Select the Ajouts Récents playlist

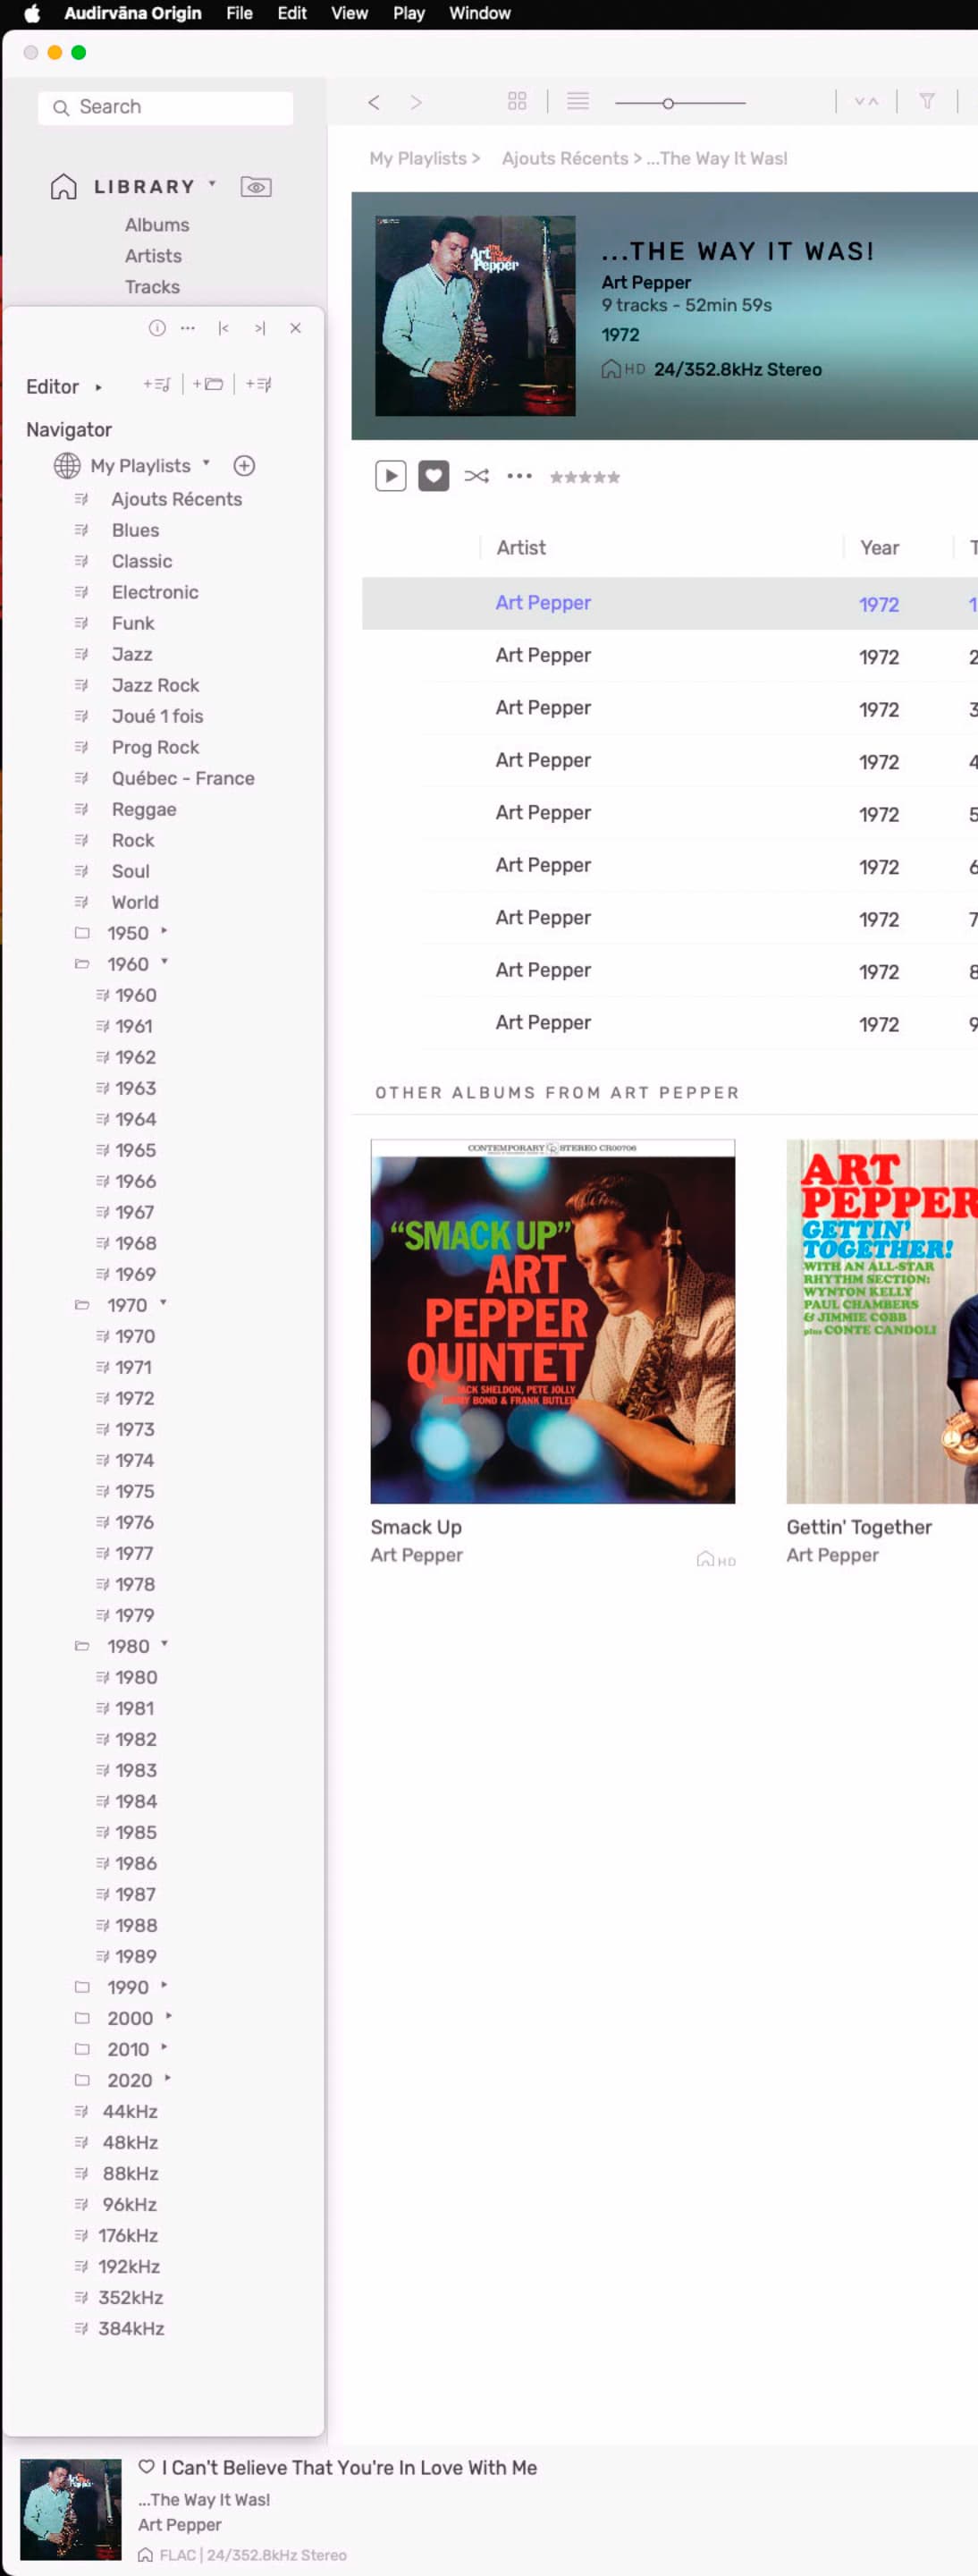pyautogui.click(x=176, y=499)
